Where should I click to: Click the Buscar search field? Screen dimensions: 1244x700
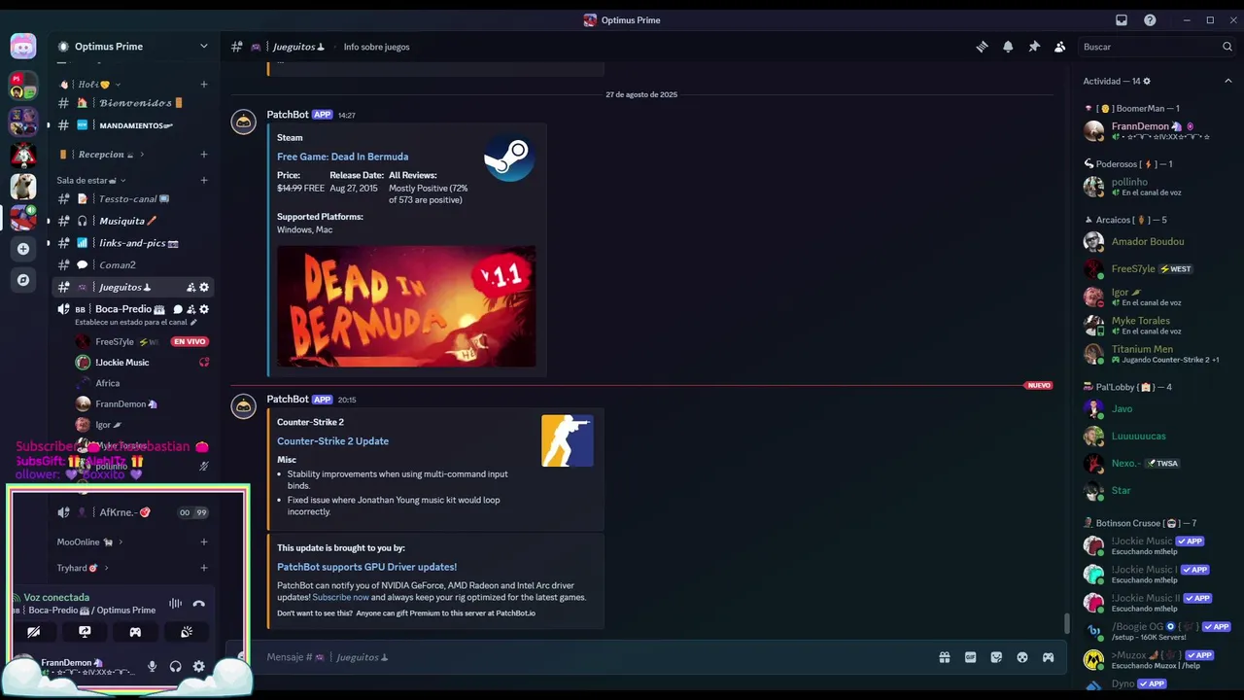pyautogui.click(x=1157, y=47)
